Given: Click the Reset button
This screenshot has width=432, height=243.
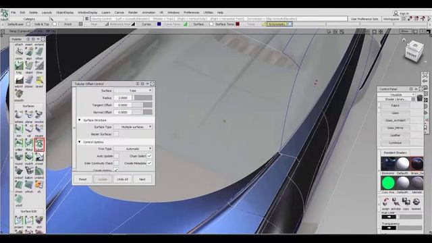Looking at the screenshot, I should click(x=82, y=179).
